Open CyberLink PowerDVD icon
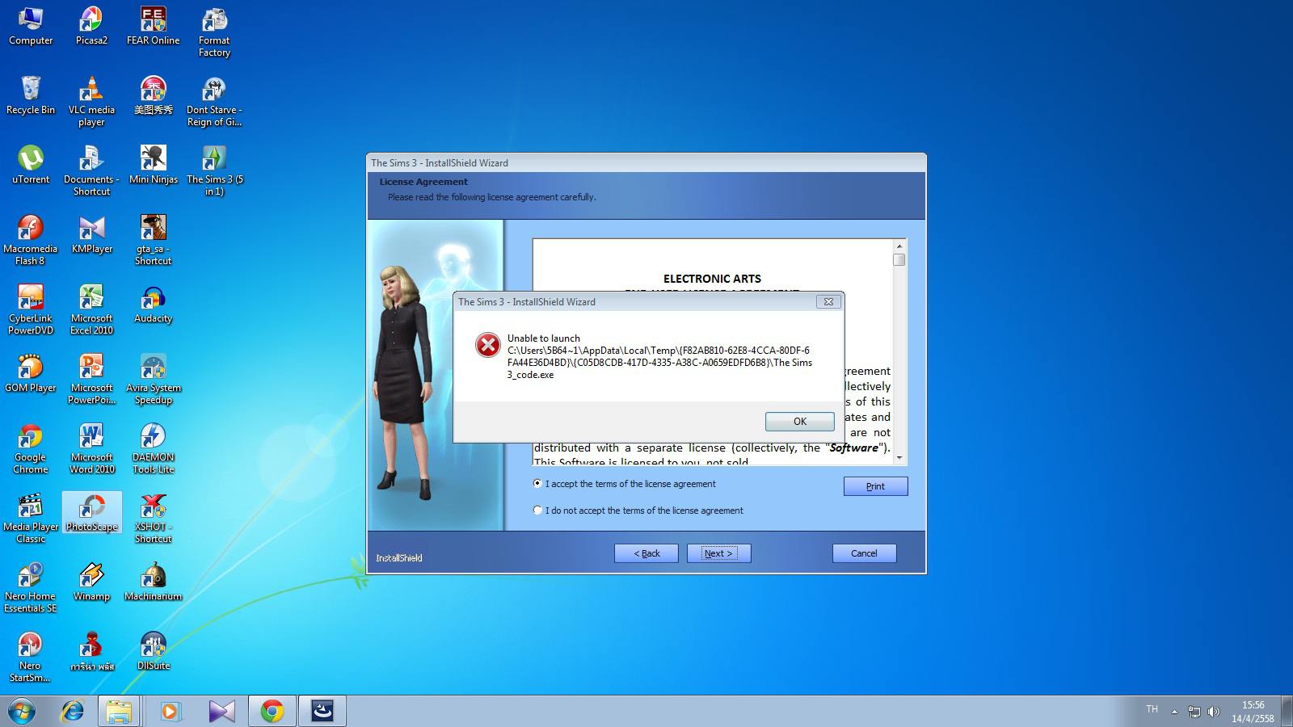Viewport: 1293px width, 727px height. click(x=31, y=309)
